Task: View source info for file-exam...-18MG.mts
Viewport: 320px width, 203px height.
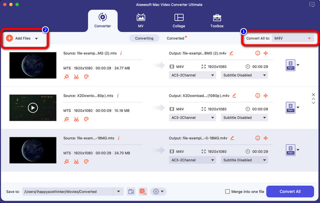Action: [118, 138]
